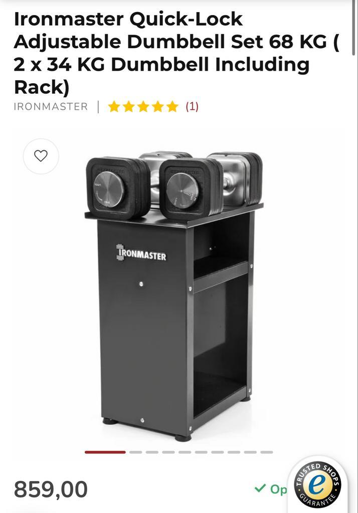Go to the seventh carousel image indicator

pyautogui.click(x=218, y=452)
